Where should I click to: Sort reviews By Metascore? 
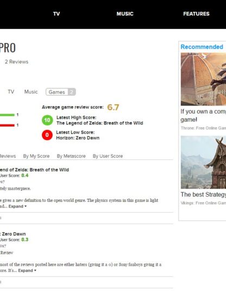[71, 156]
